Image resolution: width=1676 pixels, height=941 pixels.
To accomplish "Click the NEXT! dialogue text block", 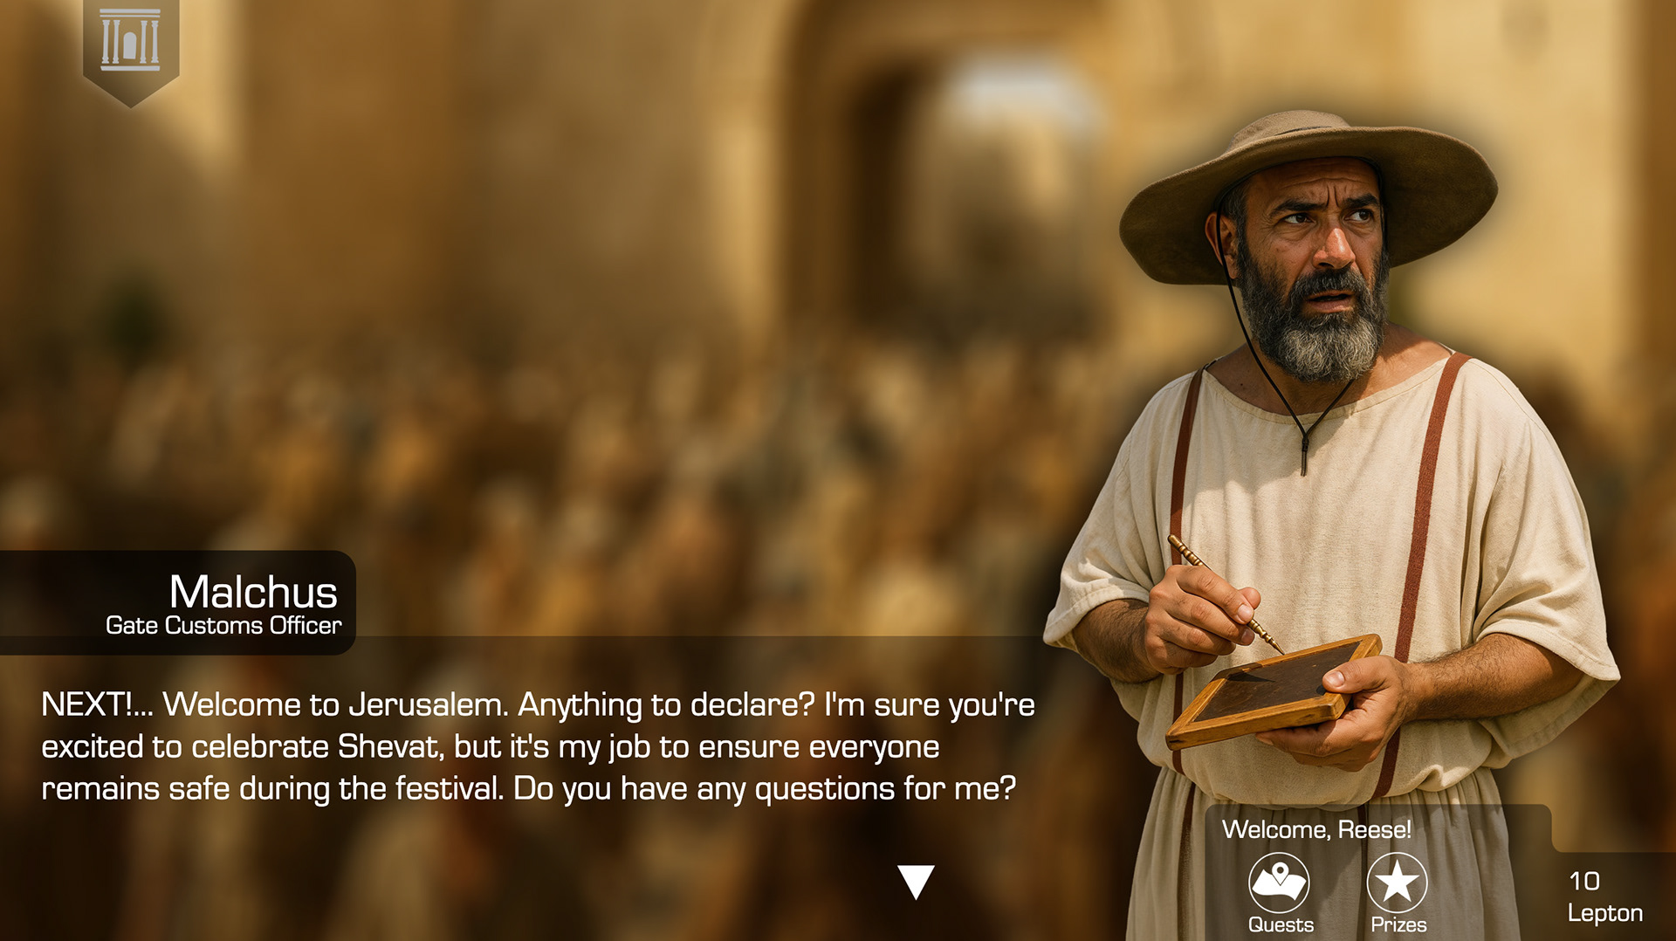I will click(x=538, y=746).
